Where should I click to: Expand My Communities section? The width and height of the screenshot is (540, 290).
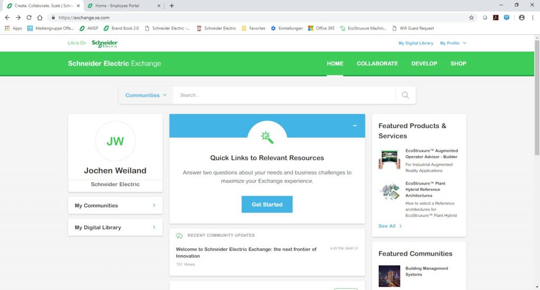[x=115, y=206]
